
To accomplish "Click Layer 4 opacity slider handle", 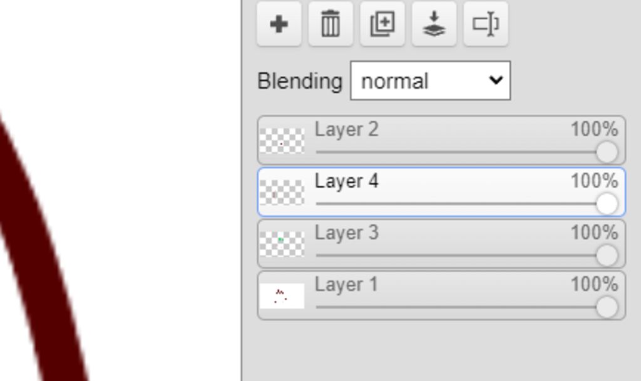I will tap(607, 204).
